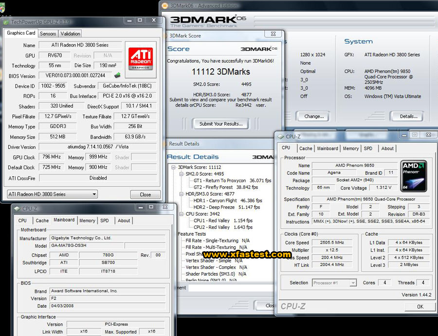Click Close button in GPU-Z
The height and width of the screenshot is (336, 438).
[145, 195]
